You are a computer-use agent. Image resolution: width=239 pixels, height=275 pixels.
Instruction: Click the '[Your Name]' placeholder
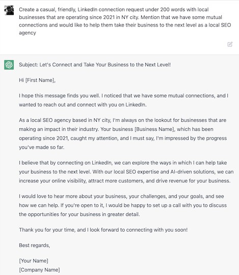pos(34,261)
